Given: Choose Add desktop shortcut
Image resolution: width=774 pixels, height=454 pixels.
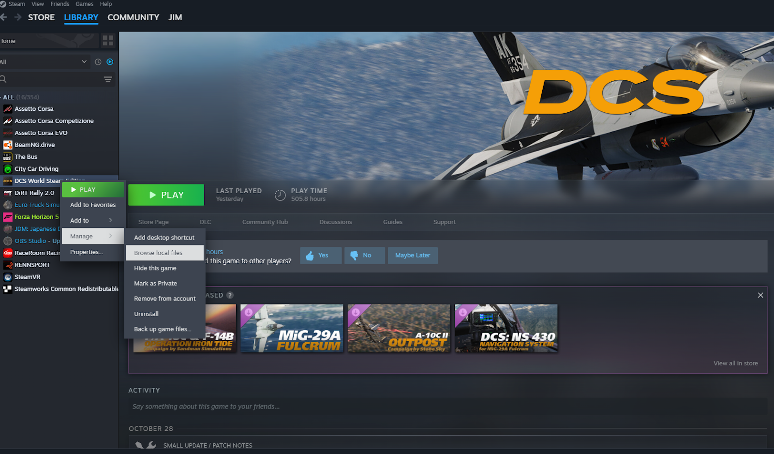Looking at the screenshot, I should pyautogui.click(x=164, y=238).
